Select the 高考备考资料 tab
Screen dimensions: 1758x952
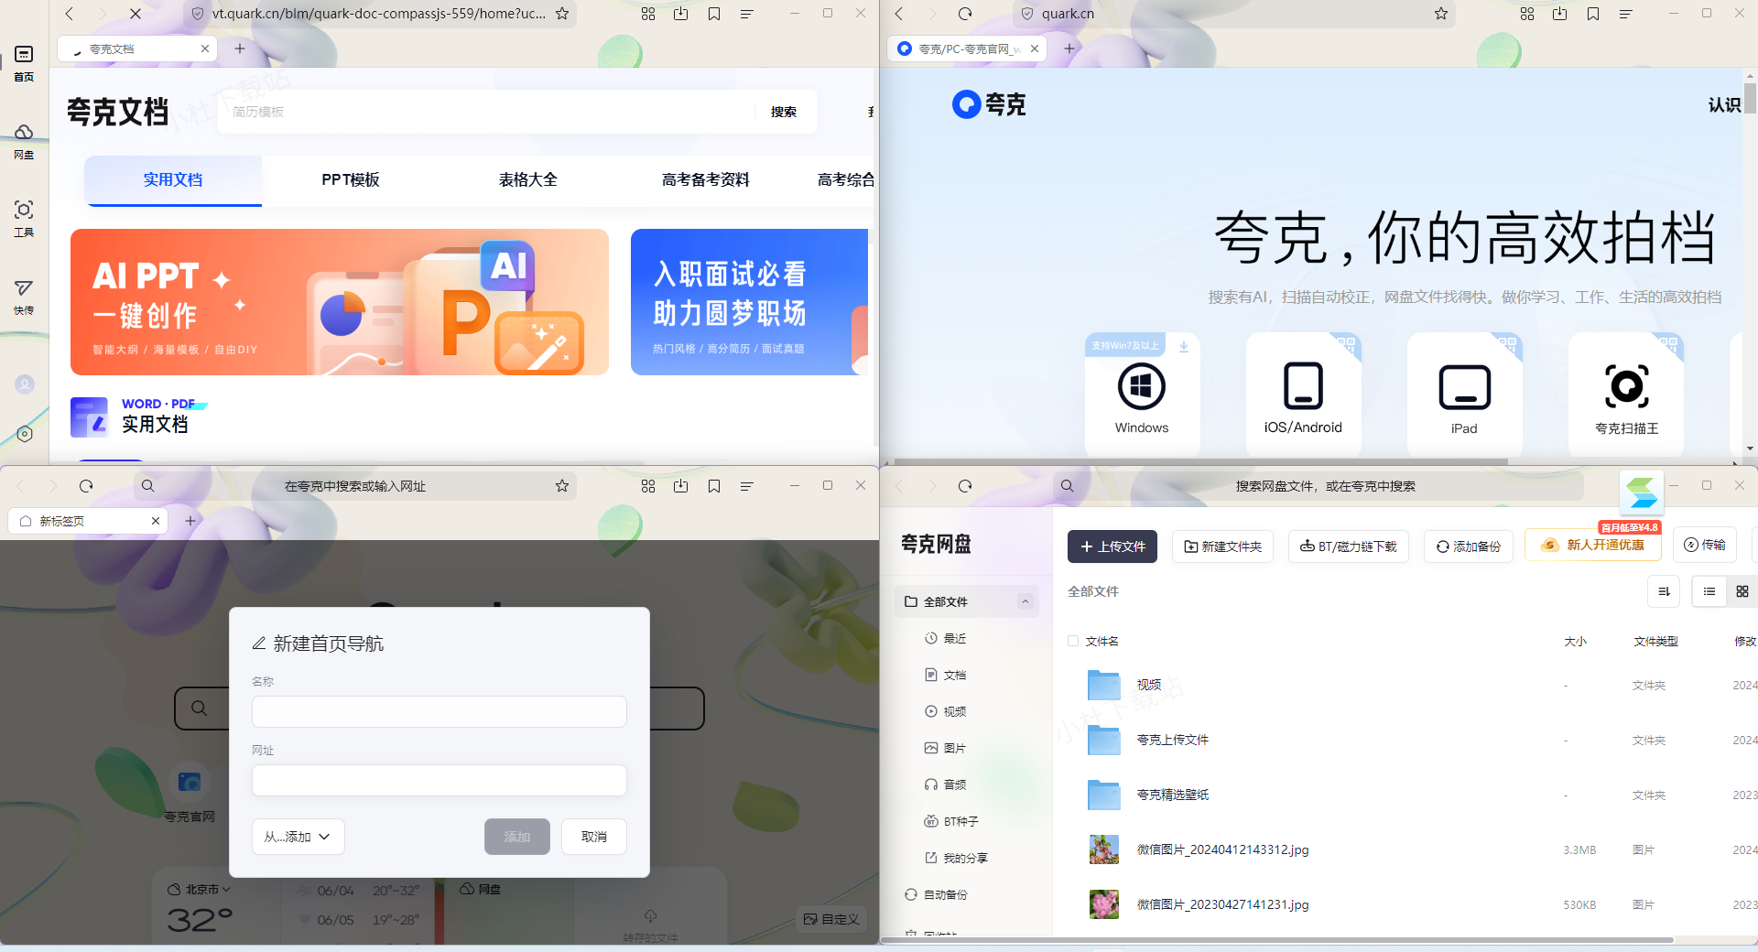[x=706, y=179]
